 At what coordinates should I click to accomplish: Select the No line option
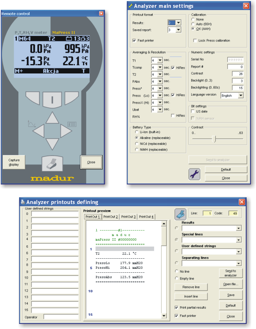tap(176, 271)
